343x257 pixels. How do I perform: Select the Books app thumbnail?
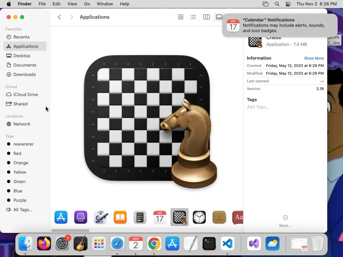[120, 217]
